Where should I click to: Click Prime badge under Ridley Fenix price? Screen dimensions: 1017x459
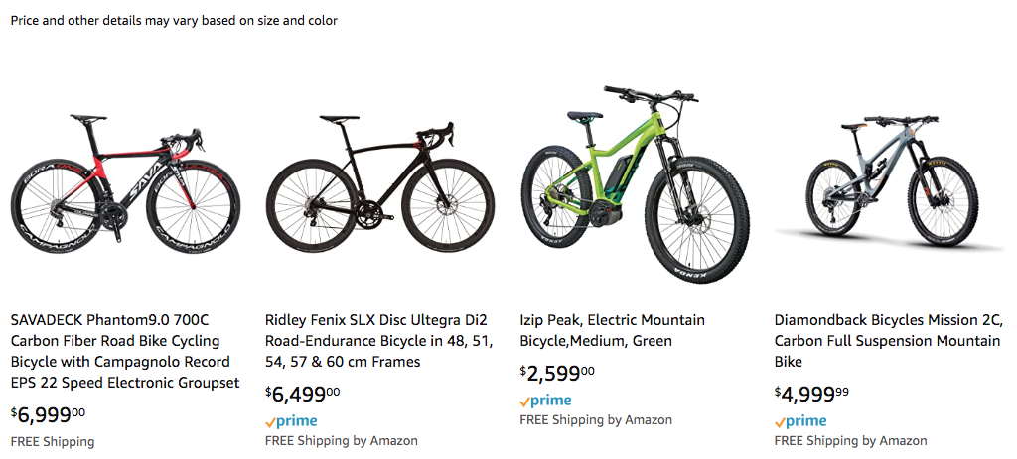tap(291, 420)
